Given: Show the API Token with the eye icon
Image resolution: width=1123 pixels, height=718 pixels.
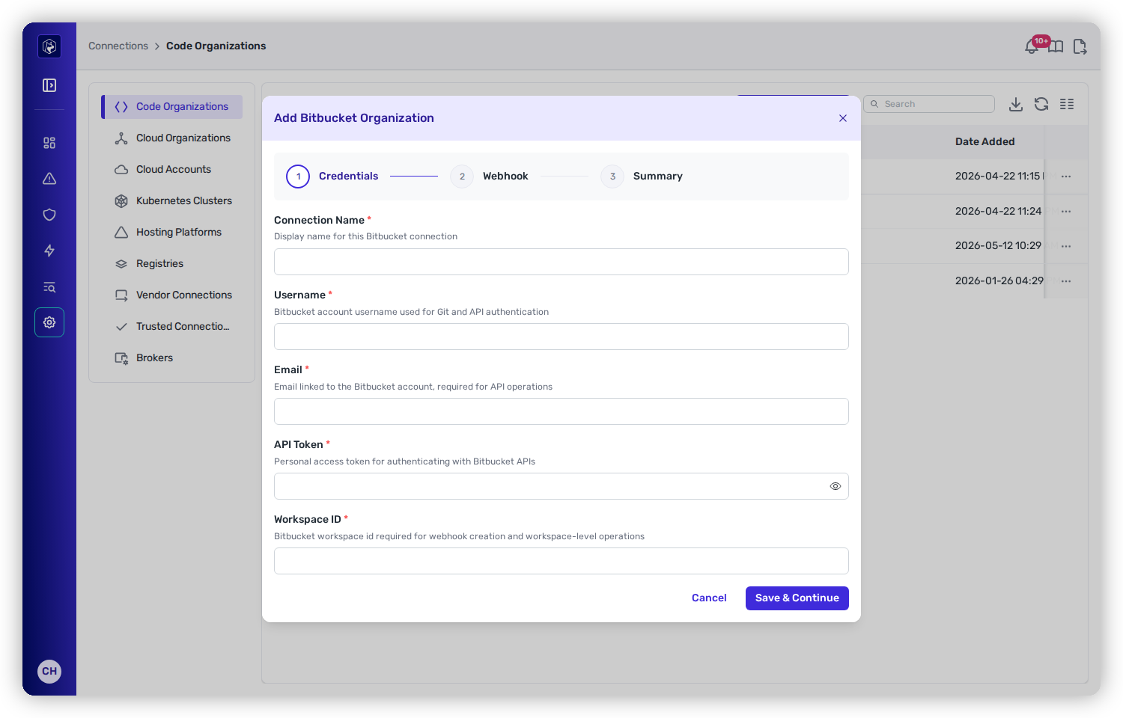Looking at the screenshot, I should [x=836, y=486].
